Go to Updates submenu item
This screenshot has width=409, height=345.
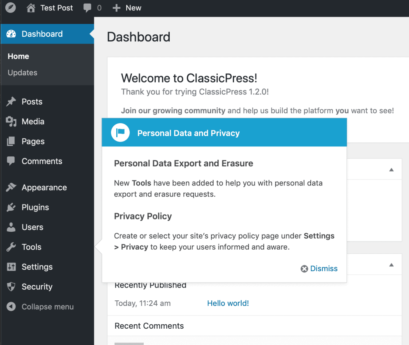(22, 73)
